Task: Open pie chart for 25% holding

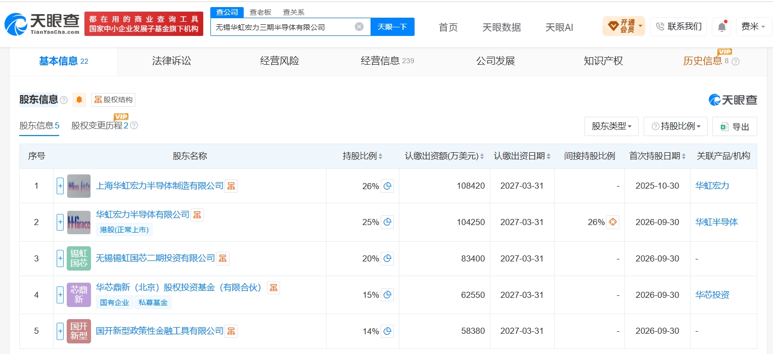Action: [387, 222]
